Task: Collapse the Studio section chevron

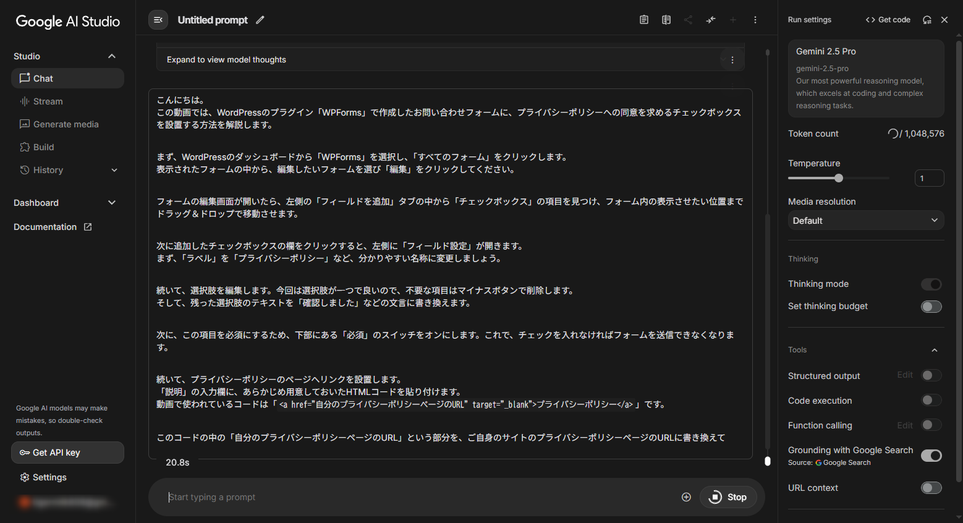Action: (x=112, y=56)
